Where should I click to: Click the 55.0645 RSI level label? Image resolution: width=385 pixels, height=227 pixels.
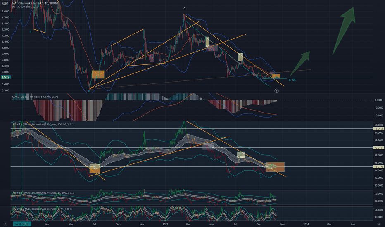pyautogui.click(x=378, y=129)
